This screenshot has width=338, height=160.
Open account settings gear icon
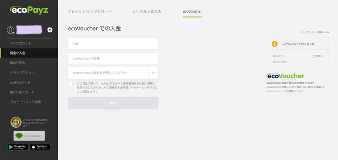[50, 29]
